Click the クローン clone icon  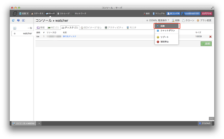[x=183, y=20]
